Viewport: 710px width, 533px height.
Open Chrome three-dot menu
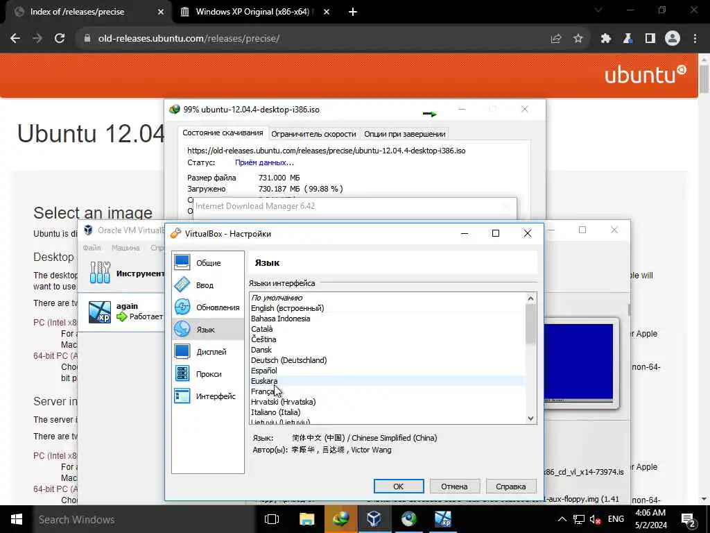(x=695, y=39)
